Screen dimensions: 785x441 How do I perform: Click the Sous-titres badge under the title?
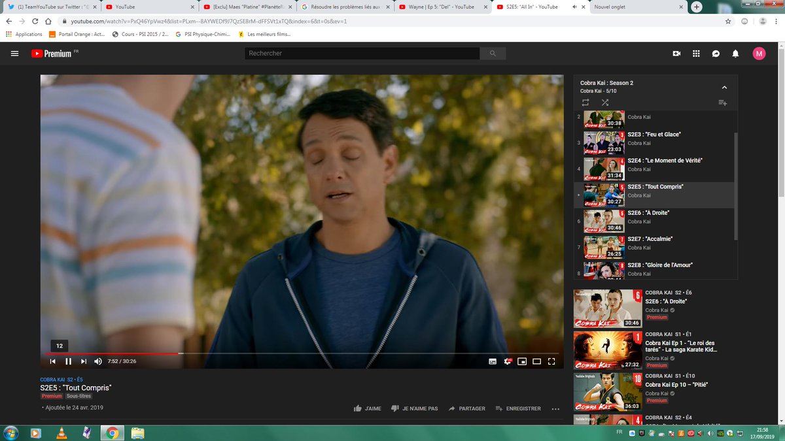pyautogui.click(x=79, y=396)
